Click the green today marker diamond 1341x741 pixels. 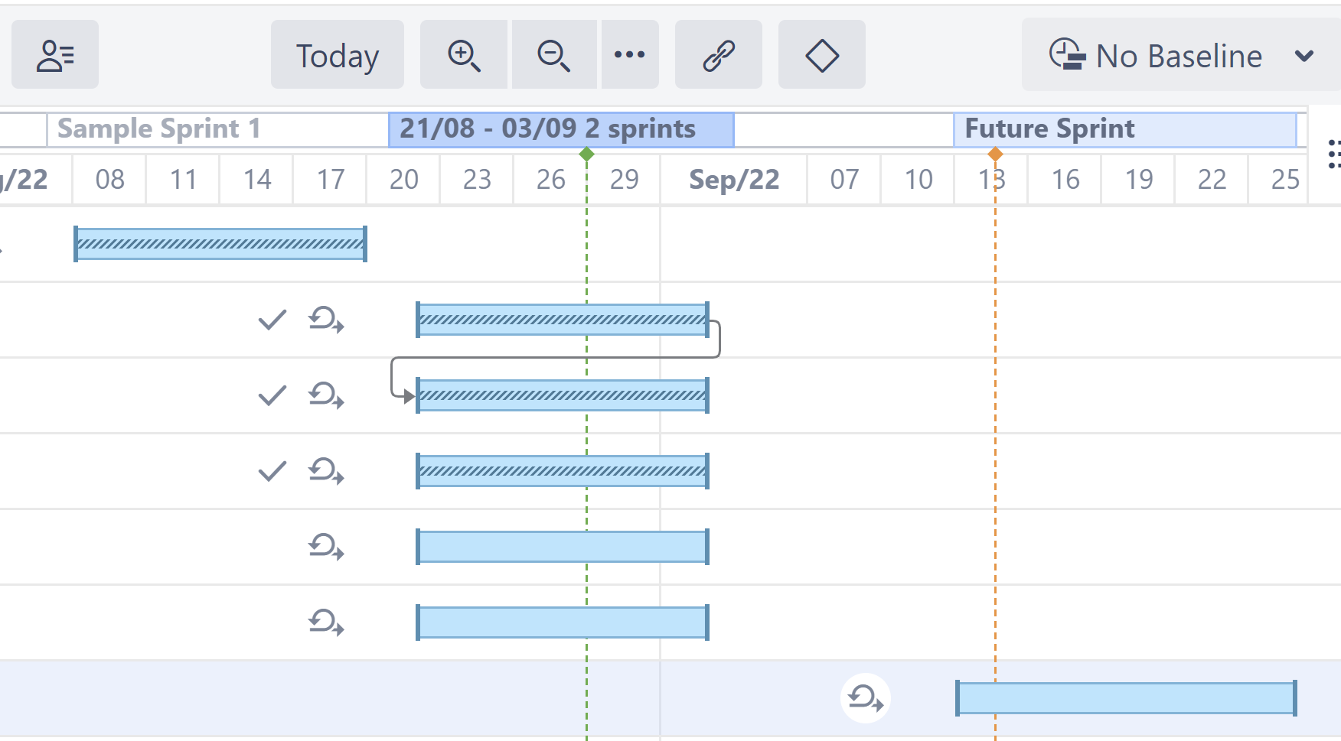coord(587,154)
